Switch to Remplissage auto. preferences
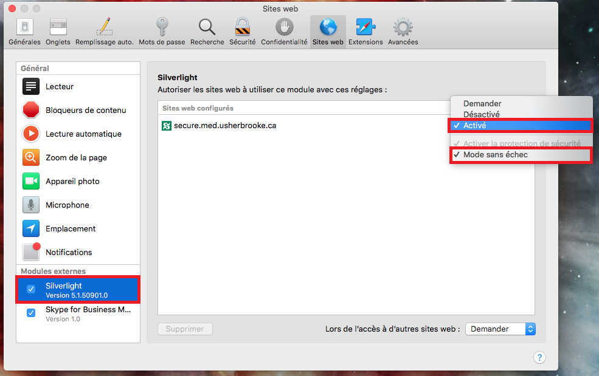The image size is (599, 376). tap(104, 32)
